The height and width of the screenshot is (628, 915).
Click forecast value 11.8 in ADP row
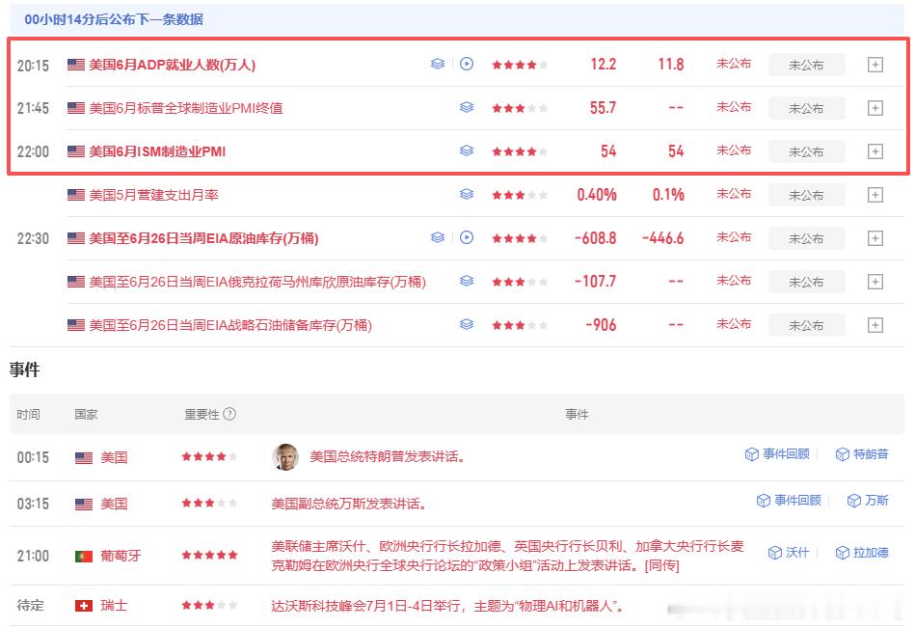tap(671, 65)
